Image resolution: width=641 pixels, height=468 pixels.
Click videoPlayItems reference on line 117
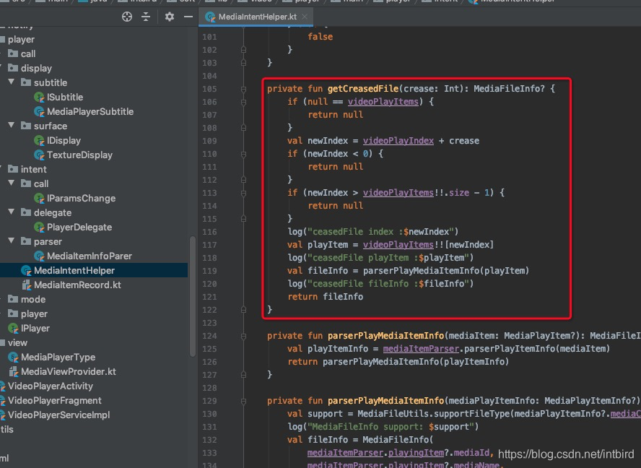[x=398, y=245]
